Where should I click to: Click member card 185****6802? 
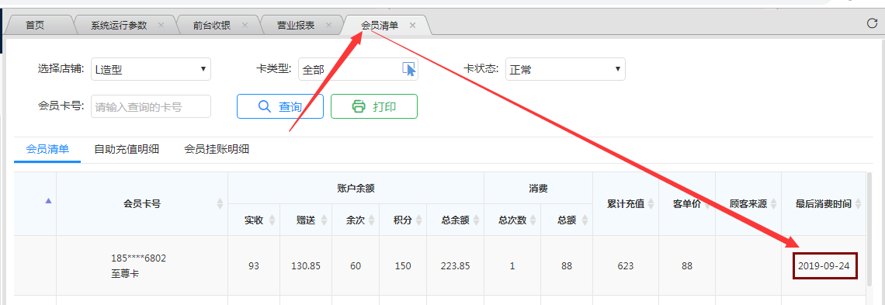[x=139, y=258]
